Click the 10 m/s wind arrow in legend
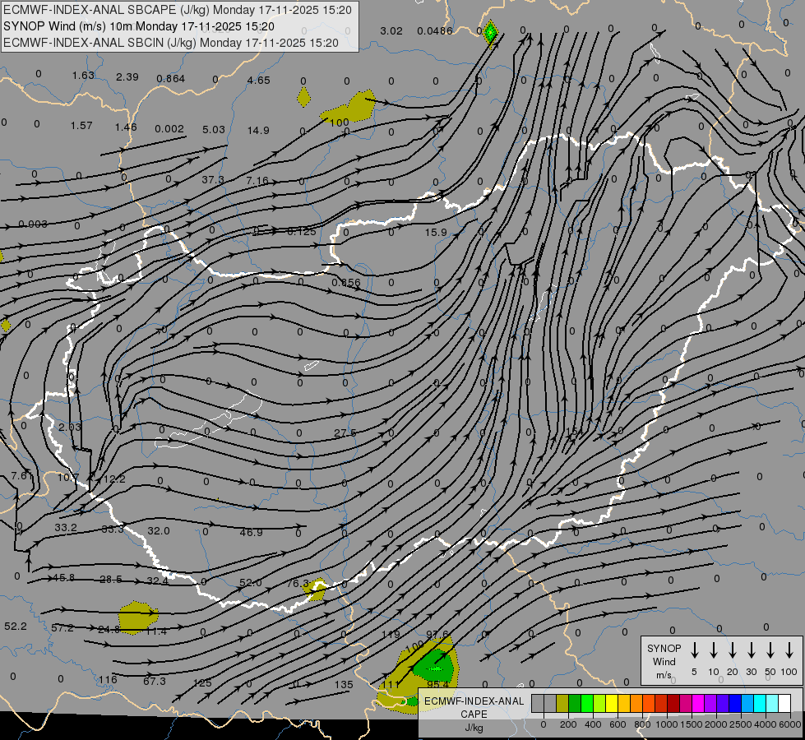Viewport: 805px width, 740px height. [x=713, y=650]
